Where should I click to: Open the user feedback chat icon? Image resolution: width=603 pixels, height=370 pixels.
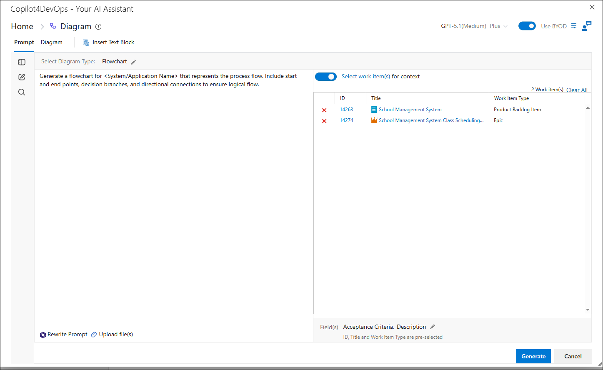[586, 26]
